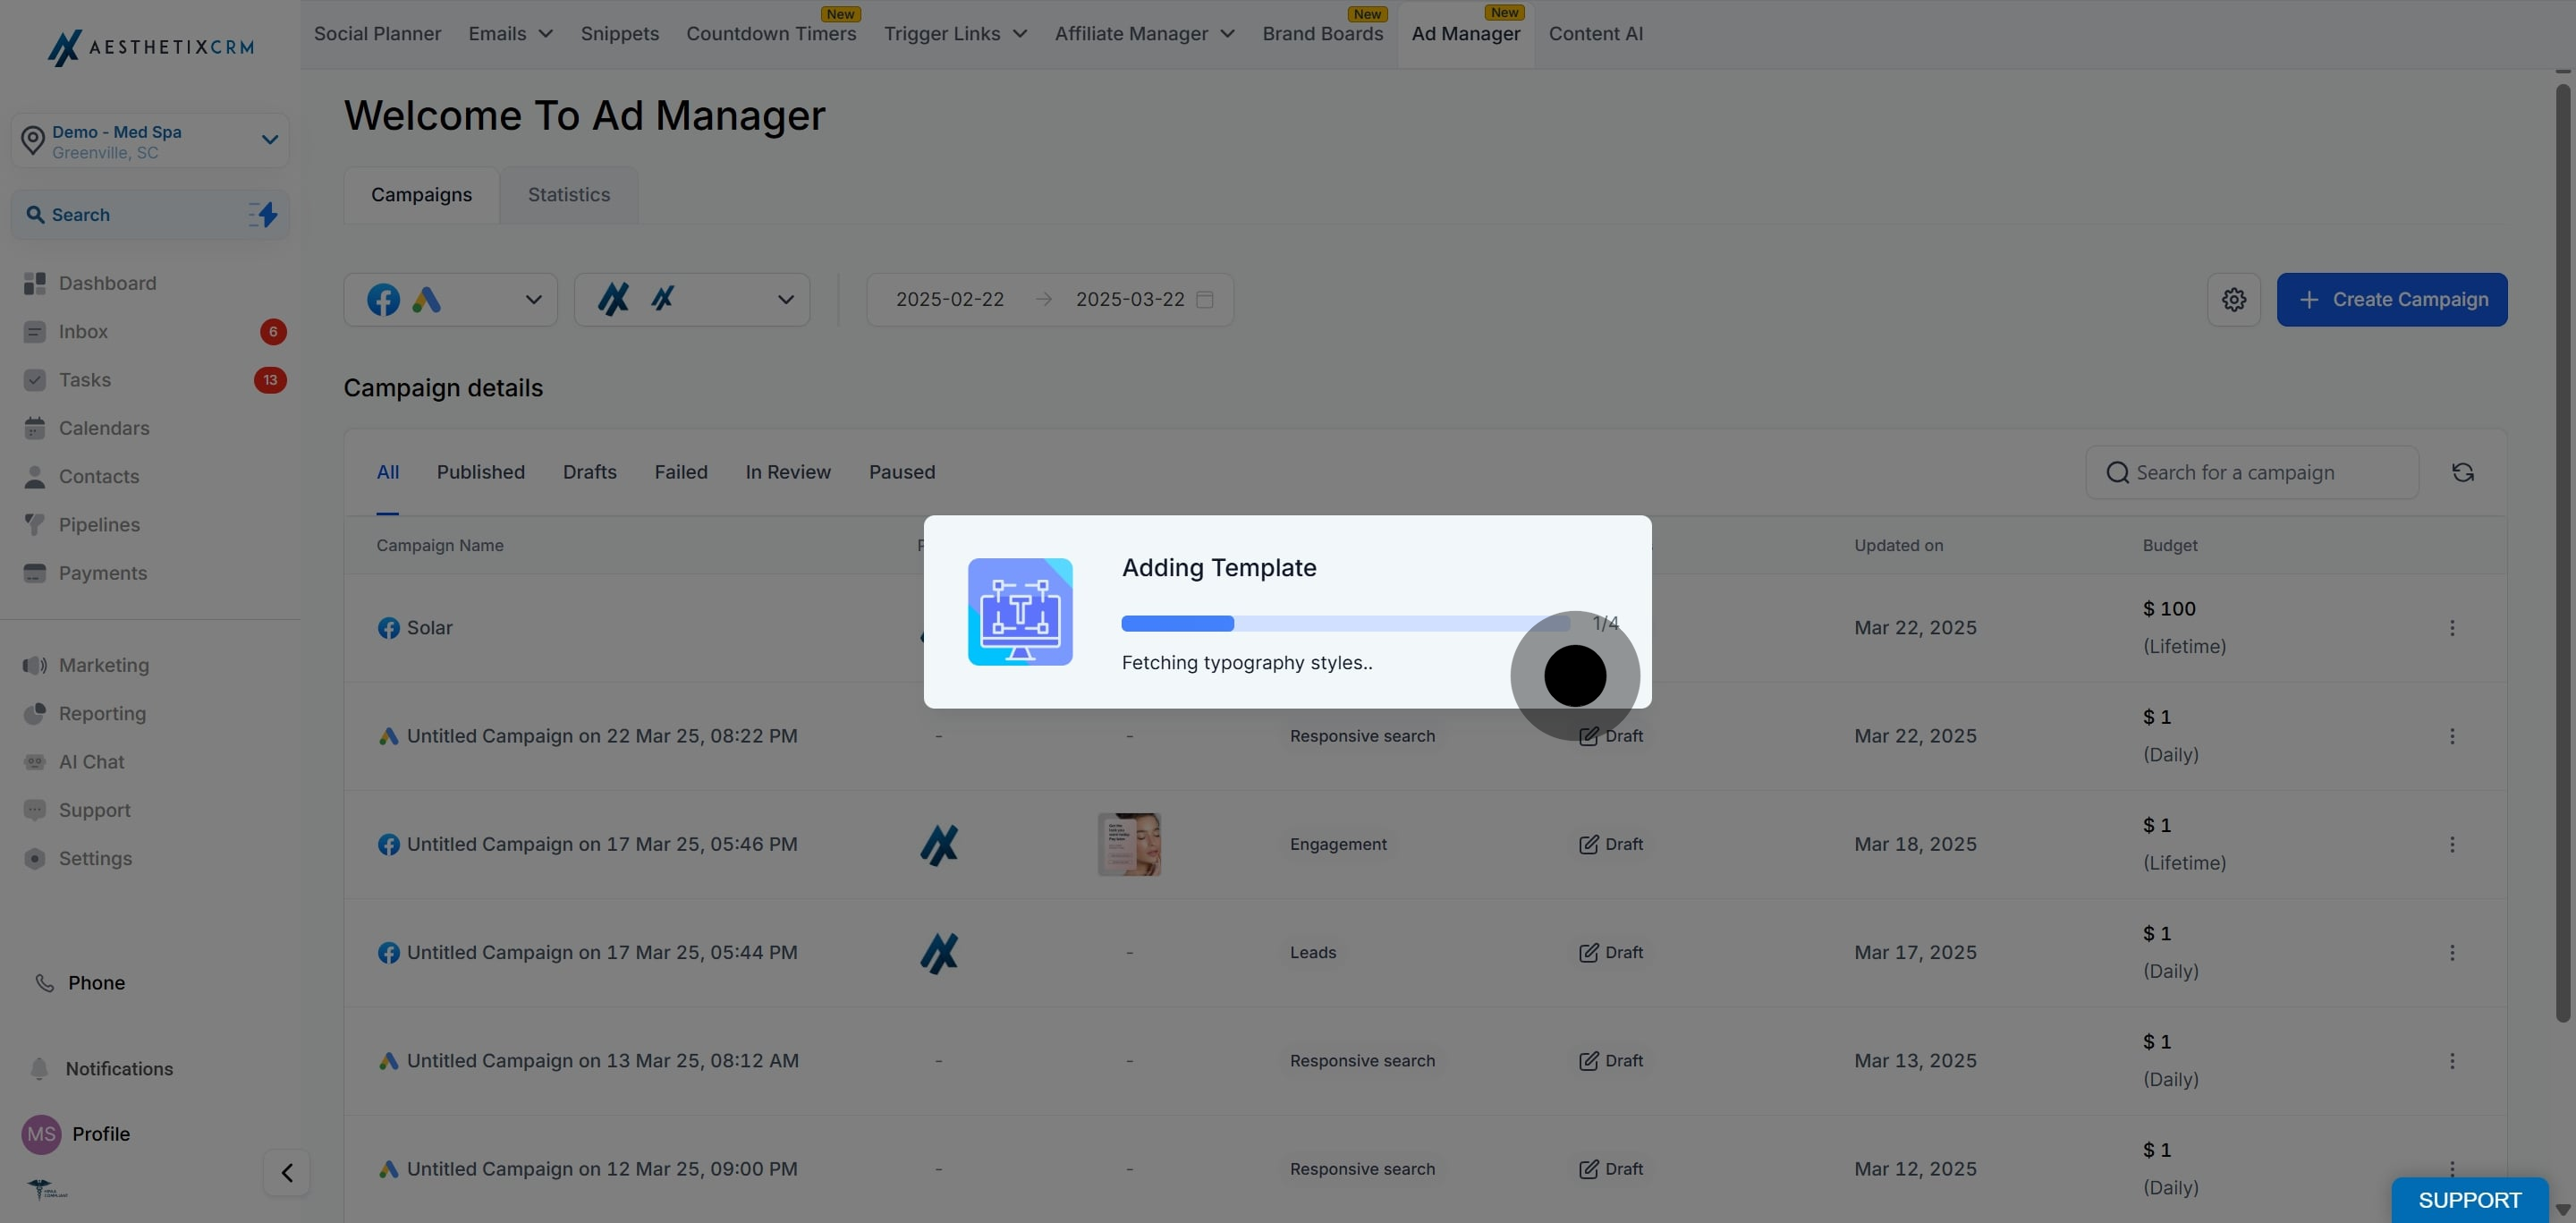Filter campaigns by Drafts
The width and height of the screenshot is (2576, 1223).
(590, 472)
